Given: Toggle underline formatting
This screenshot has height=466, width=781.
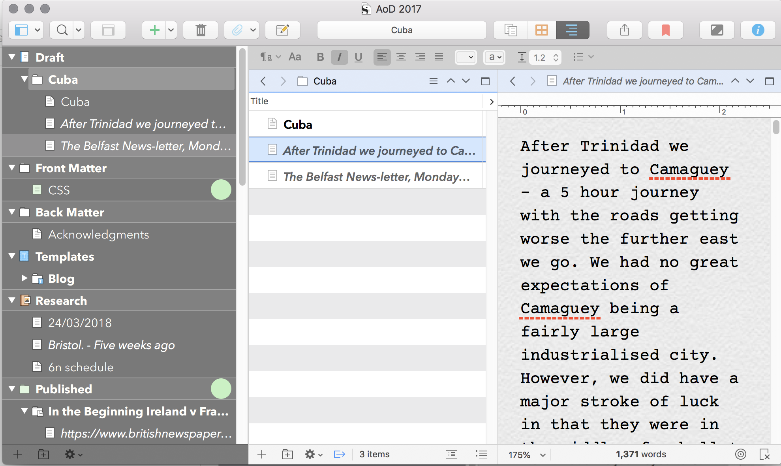Looking at the screenshot, I should click(358, 57).
